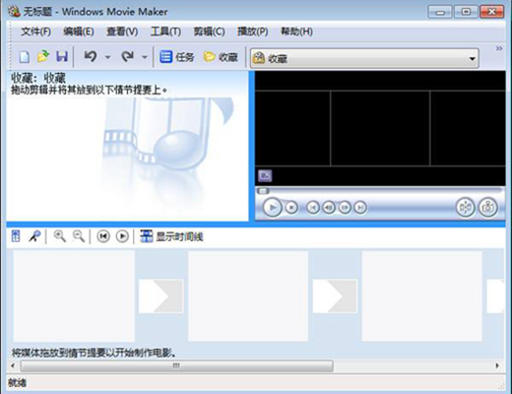The height and width of the screenshot is (394, 512).
Task: Select the second empty storyboard cell
Action: pyautogui.click(x=248, y=296)
